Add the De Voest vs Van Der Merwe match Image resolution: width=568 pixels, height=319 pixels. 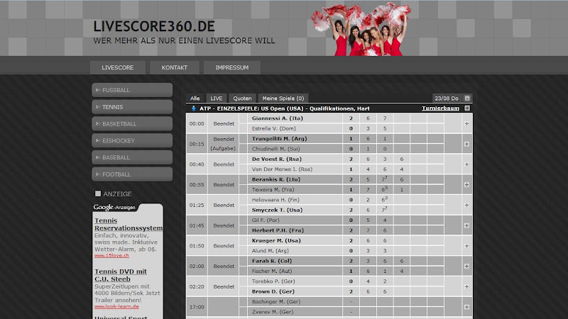(x=466, y=164)
